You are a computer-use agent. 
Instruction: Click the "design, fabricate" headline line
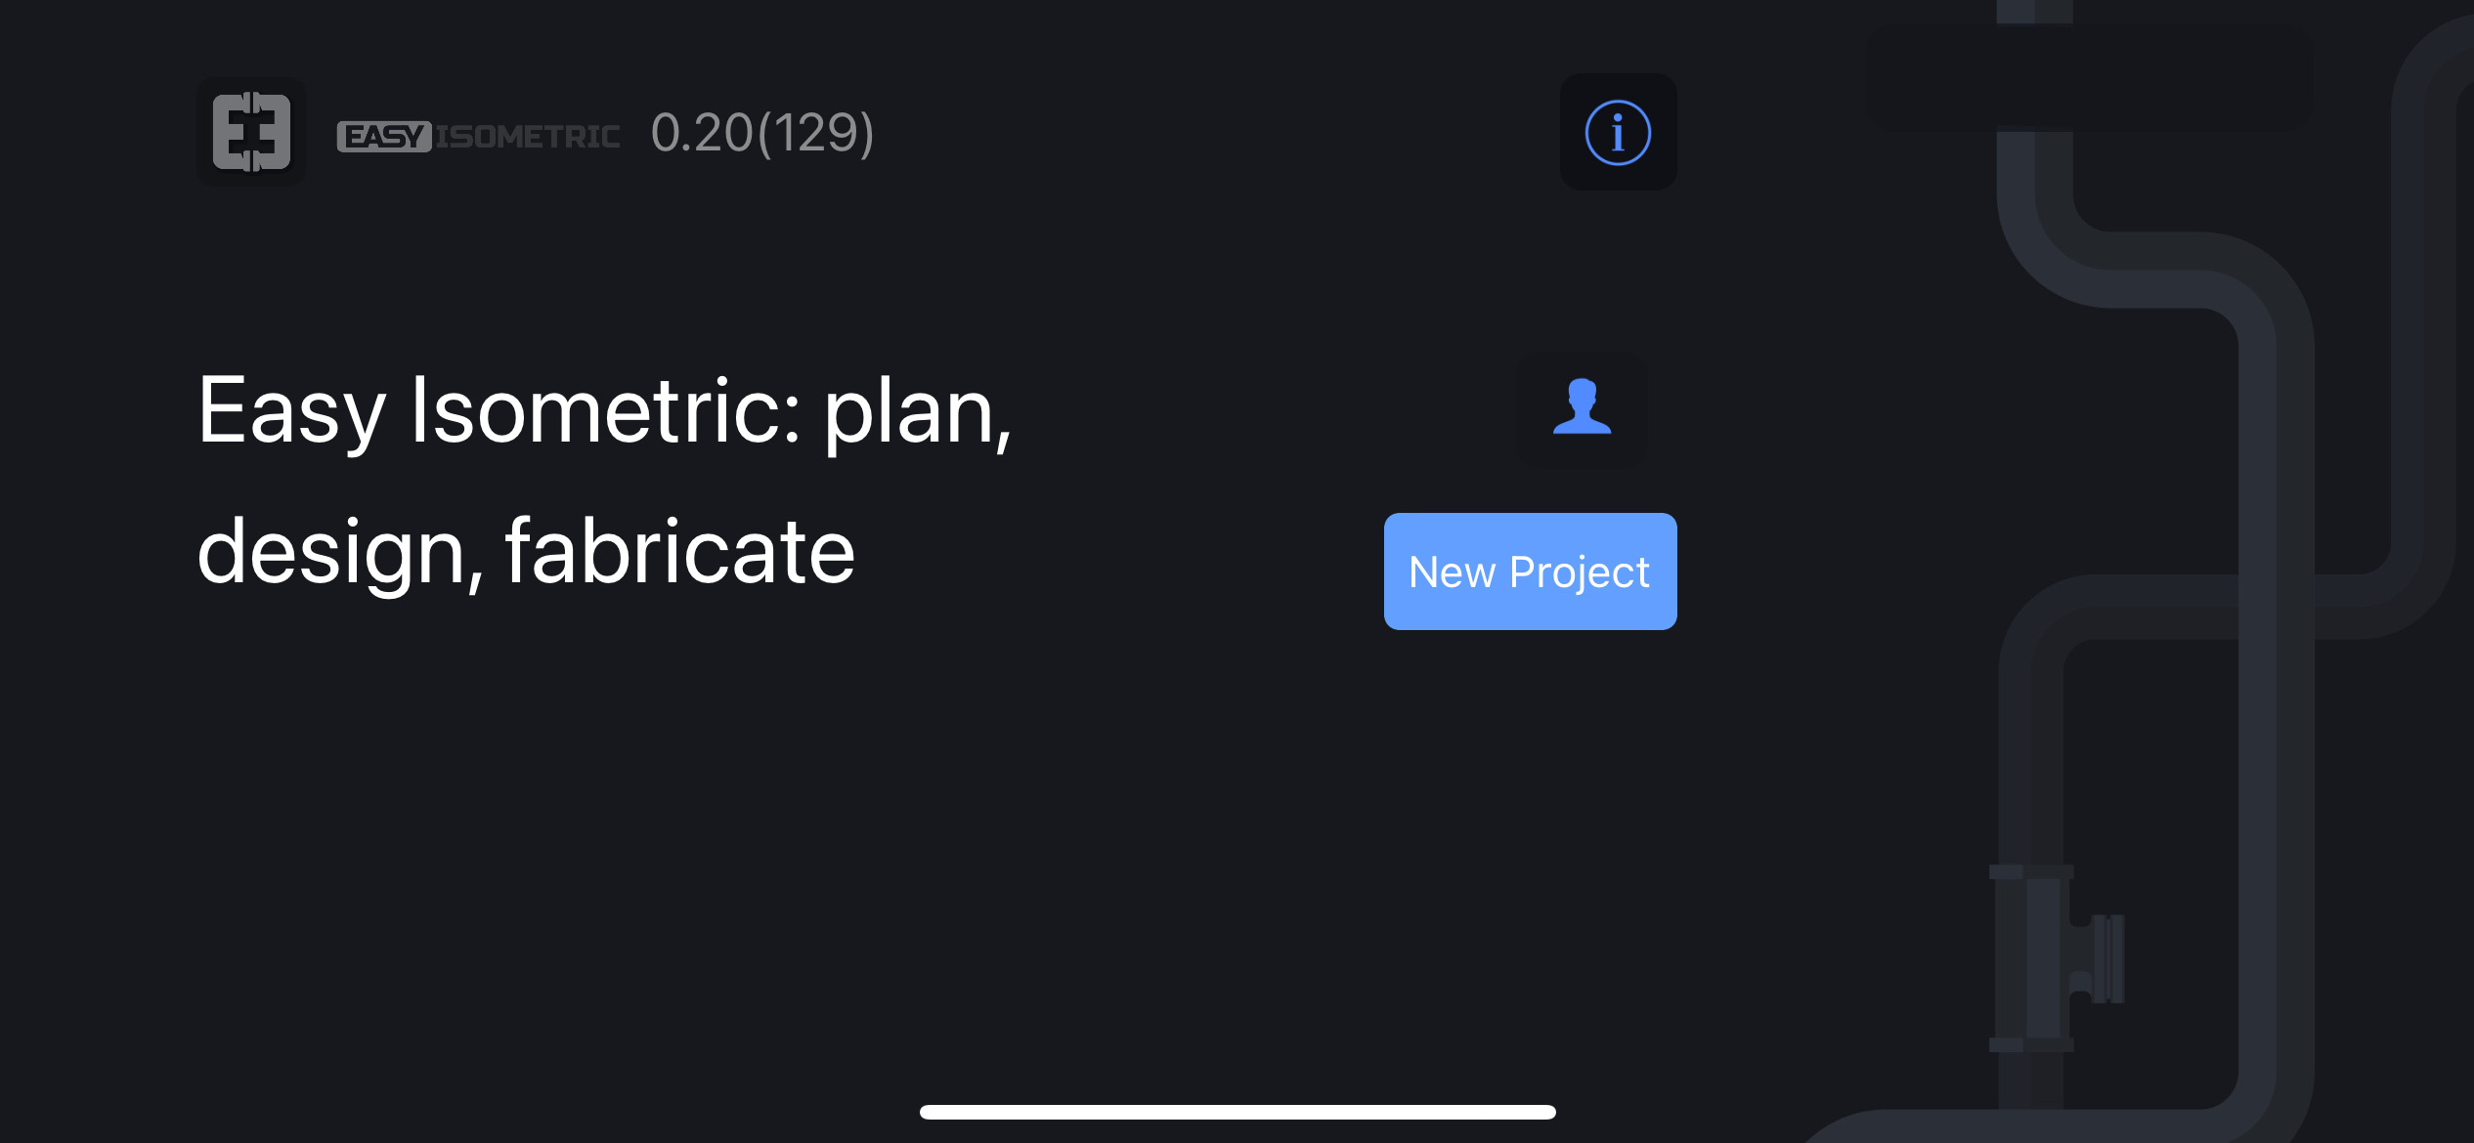coord(526,552)
